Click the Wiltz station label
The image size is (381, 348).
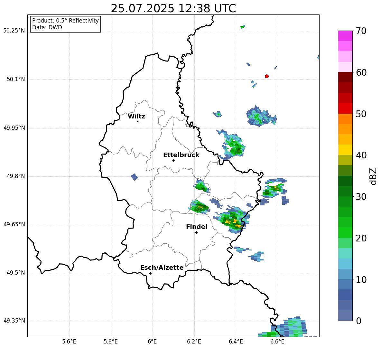pyautogui.click(x=136, y=117)
